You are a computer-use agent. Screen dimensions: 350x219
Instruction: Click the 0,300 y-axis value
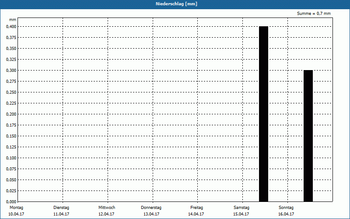[x=11, y=71]
